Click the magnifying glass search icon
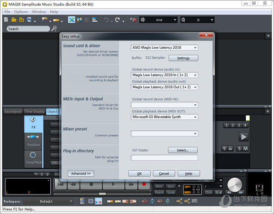 54,28
